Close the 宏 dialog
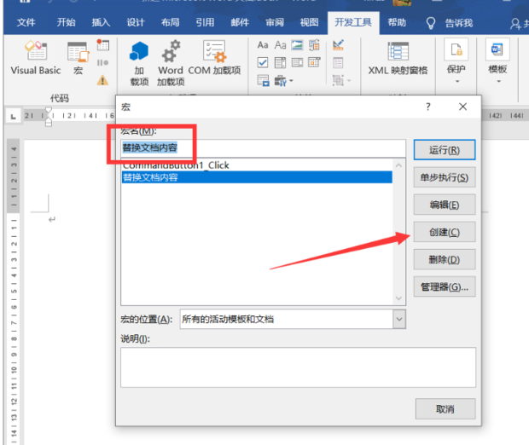The image size is (529, 445). (x=462, y=107)
